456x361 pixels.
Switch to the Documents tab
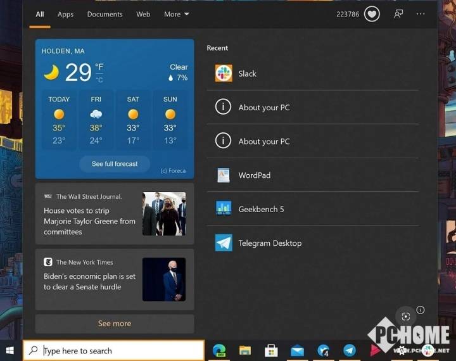tap(104, 15)
